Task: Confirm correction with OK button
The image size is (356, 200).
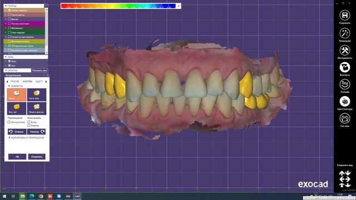Action: point(17,157)
